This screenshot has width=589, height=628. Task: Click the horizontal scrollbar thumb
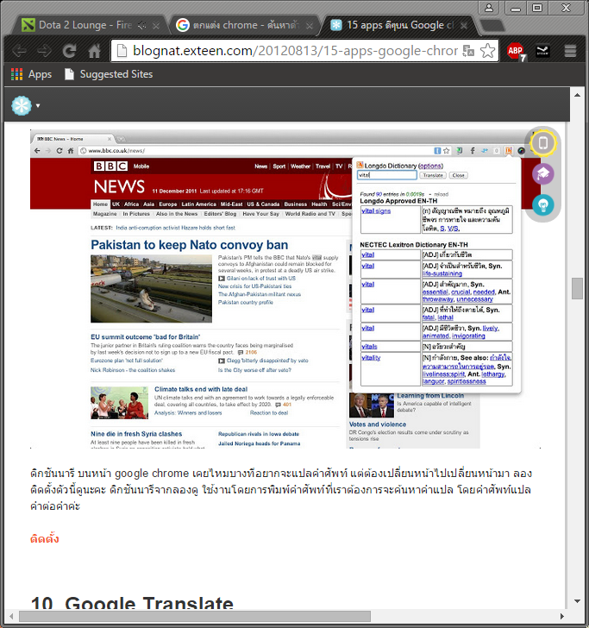coord(195,616)
